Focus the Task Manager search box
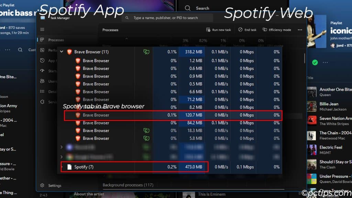The image size is (352, 198). [167, 18]
